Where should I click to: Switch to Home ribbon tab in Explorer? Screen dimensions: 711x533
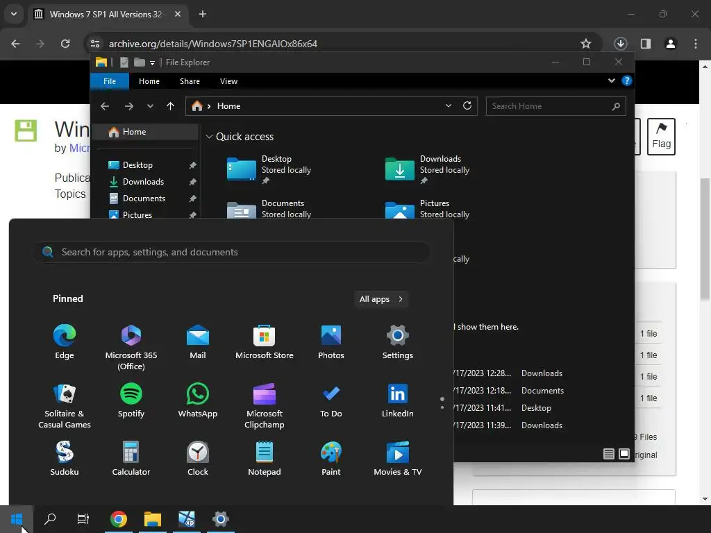(149, 81)
